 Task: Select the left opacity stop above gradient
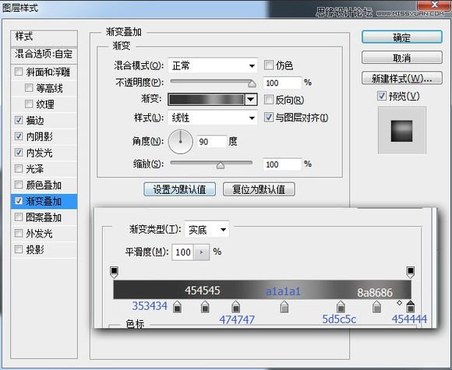coord(114,273)
